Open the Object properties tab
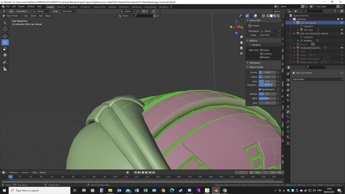Viewport: 345px width, 194px height. pos(288,107)
